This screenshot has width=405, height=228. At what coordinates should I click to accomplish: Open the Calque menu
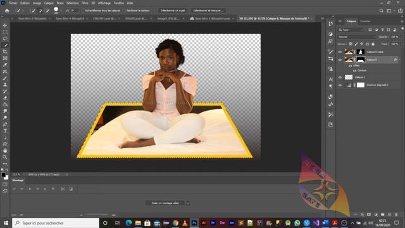click(x=49, y=3)
